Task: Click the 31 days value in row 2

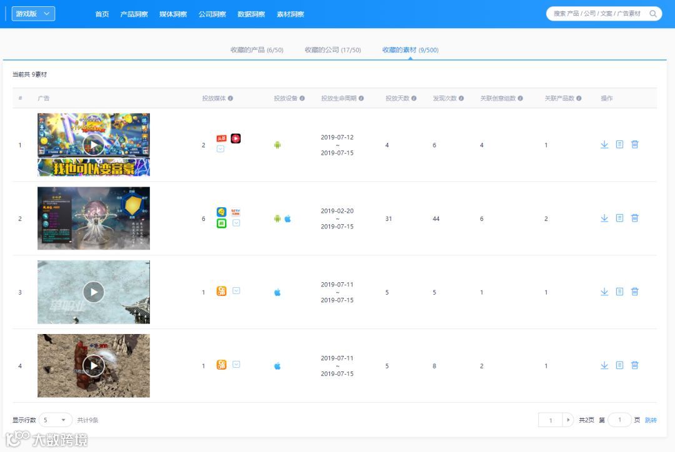Action: (389, 219)
